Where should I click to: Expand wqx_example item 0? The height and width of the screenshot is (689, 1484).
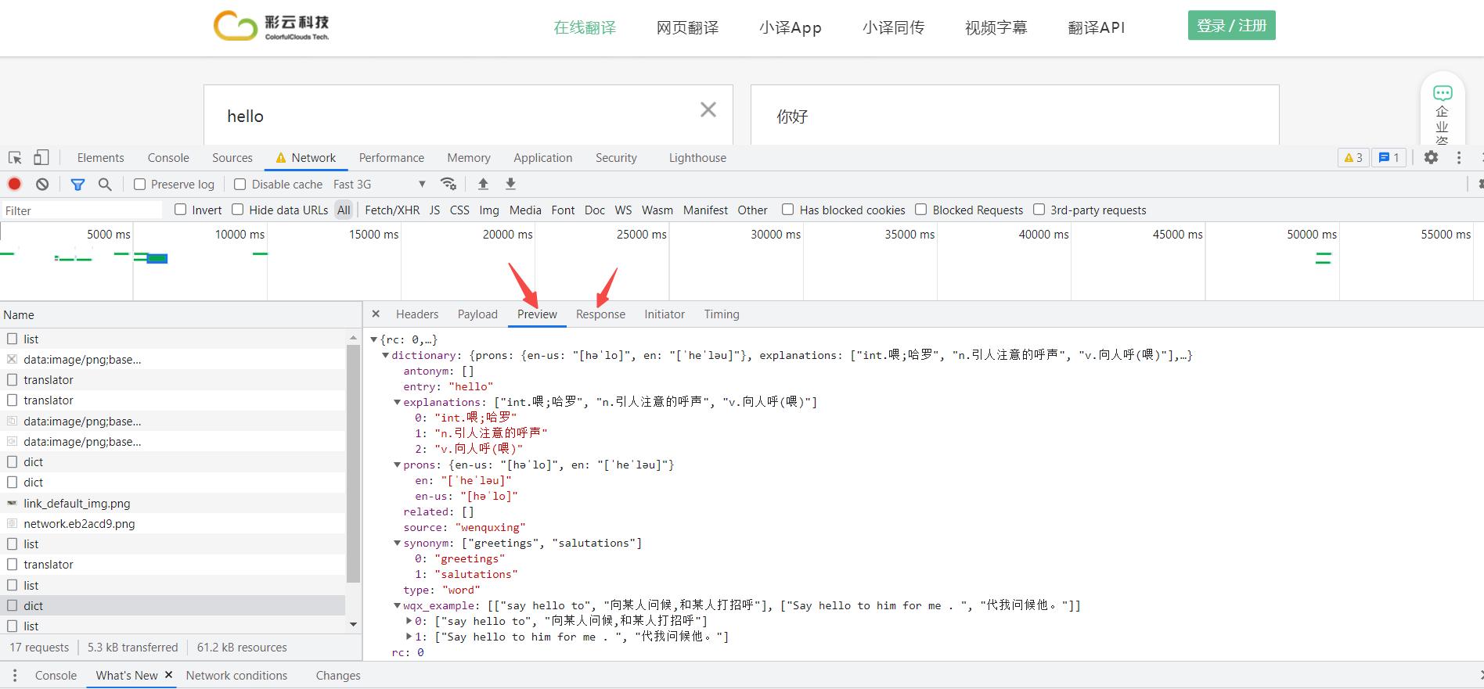409,621
